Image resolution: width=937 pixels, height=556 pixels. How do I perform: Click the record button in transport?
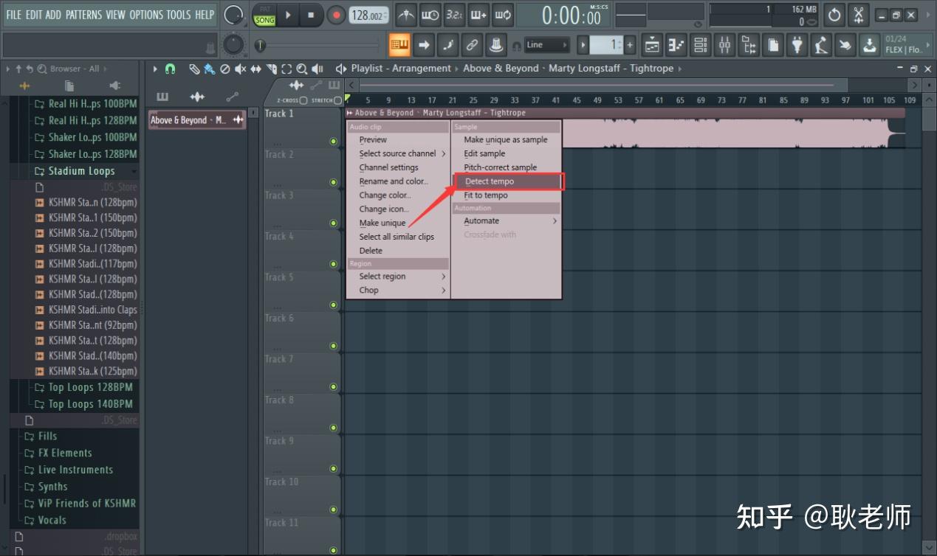336,15
